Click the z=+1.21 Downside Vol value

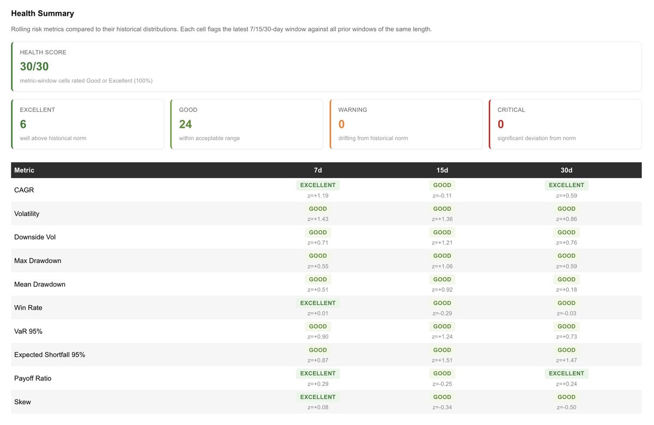click(442, 242)
